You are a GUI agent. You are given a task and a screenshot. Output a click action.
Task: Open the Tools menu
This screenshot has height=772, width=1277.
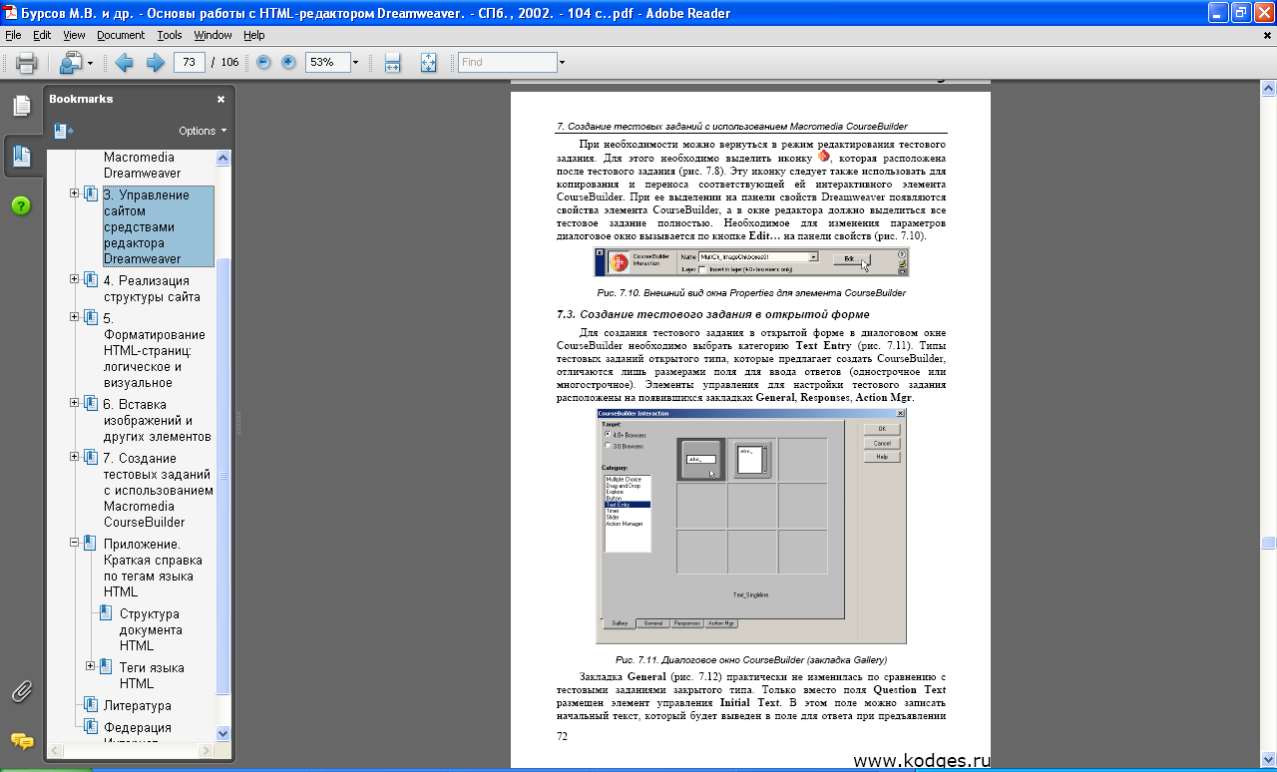[170, 35]
